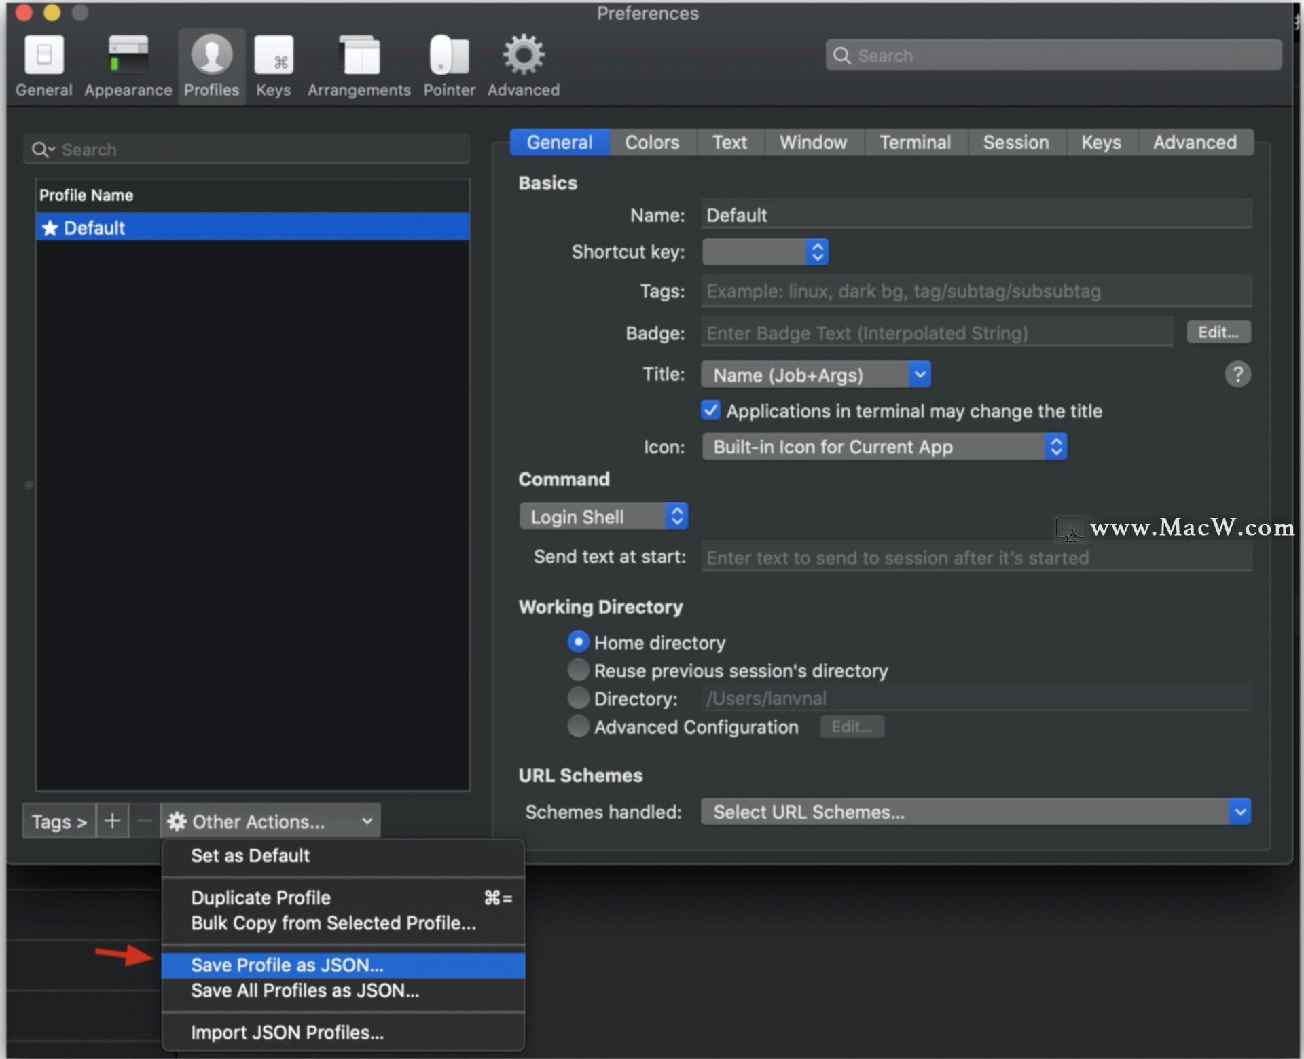Click the Edit button next to Badge
Screen dimensions: 1304x1059
point(1218,332)
